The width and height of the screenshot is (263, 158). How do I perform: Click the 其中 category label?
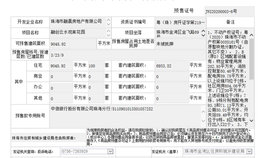(19, 82)
